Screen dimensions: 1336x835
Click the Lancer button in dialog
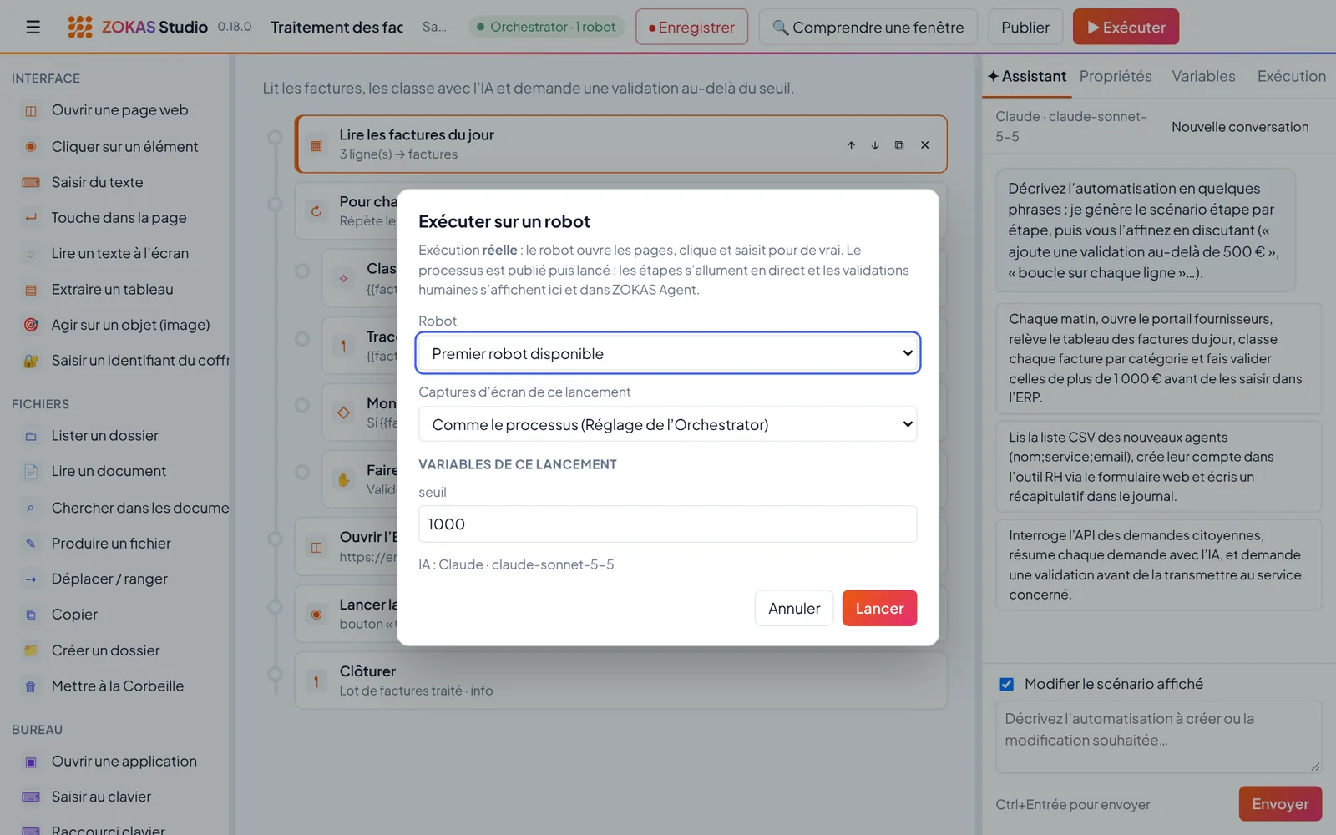pyautogui.click(x=879, y=608)
